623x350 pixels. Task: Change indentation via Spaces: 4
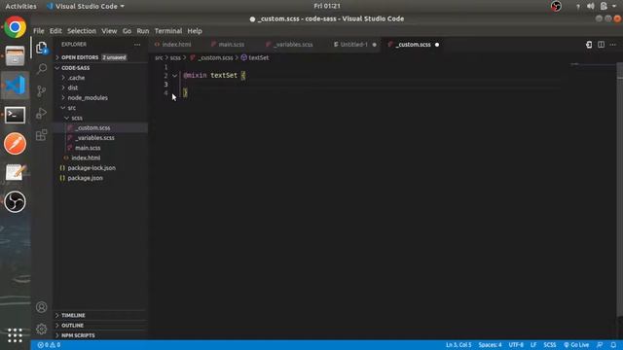(490, 345)
